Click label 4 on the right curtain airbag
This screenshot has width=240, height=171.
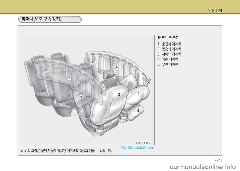(x=117, y=67)
